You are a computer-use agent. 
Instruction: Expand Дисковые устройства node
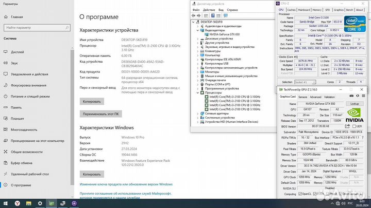[197, 39]
